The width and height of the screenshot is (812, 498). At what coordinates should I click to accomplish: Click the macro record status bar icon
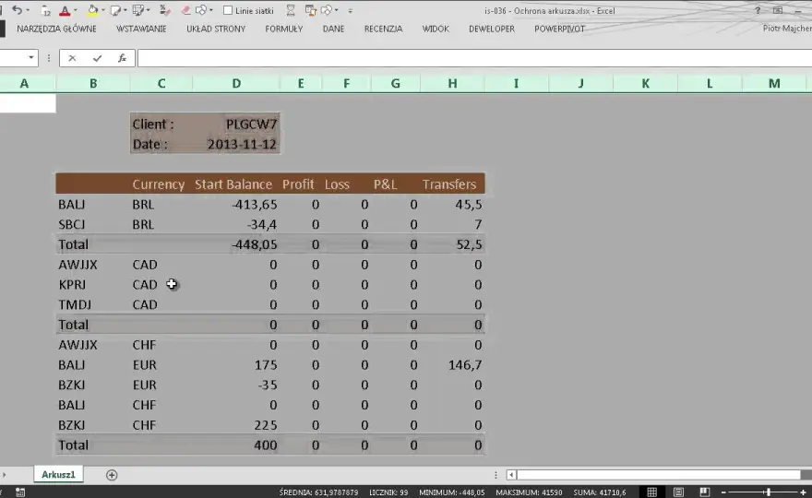click(x=20, y=492)
